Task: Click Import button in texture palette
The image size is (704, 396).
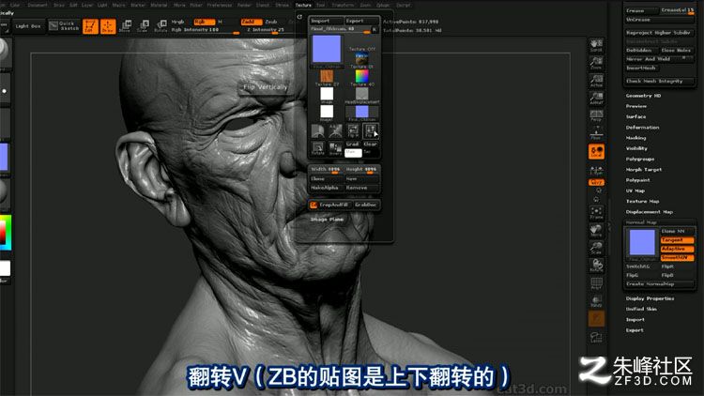Action: [x=326, y=21]
